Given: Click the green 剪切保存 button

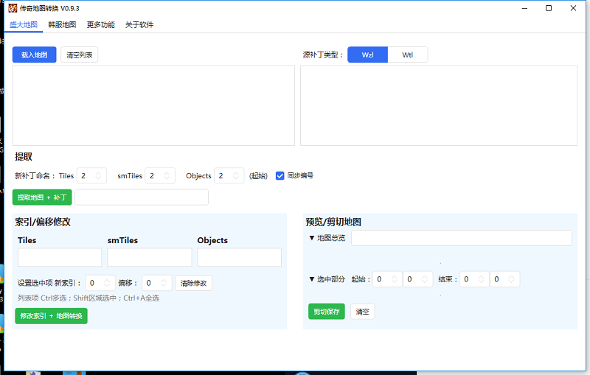Looking at the screenshot, I should click(x=327, y=312).
